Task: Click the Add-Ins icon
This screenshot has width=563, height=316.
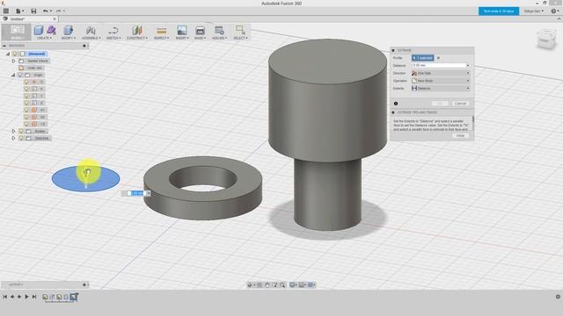Action: (x=219, y=31)
